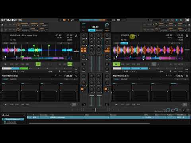The width and height of the screenshot is (191, 143).
Task: Click the master volume knob
Action: coord(107,25)
